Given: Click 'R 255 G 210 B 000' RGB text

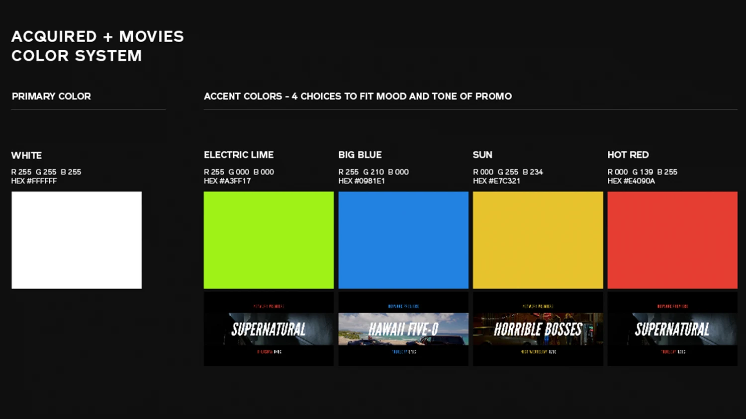Looking at the screenshot, I should 373,172.
